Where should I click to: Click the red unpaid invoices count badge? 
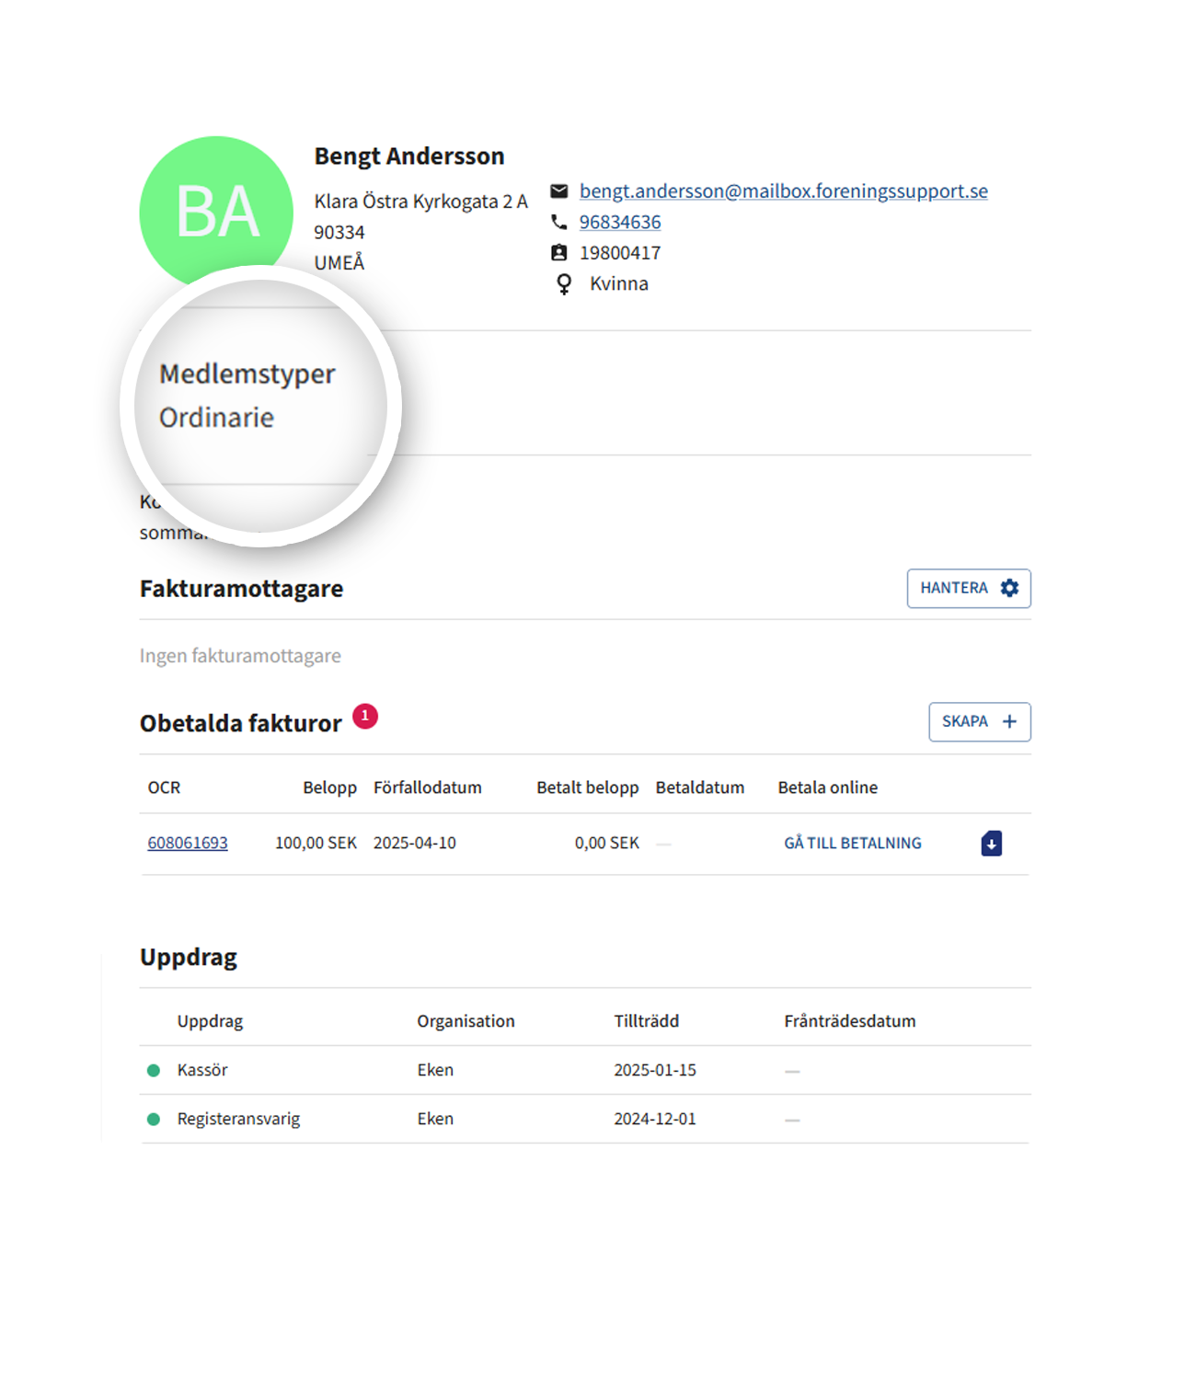point(365,716)
